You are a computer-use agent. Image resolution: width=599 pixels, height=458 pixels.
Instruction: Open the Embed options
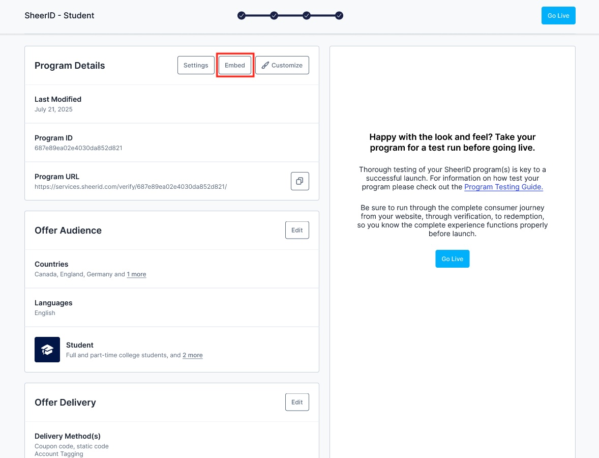click(235, 65)
